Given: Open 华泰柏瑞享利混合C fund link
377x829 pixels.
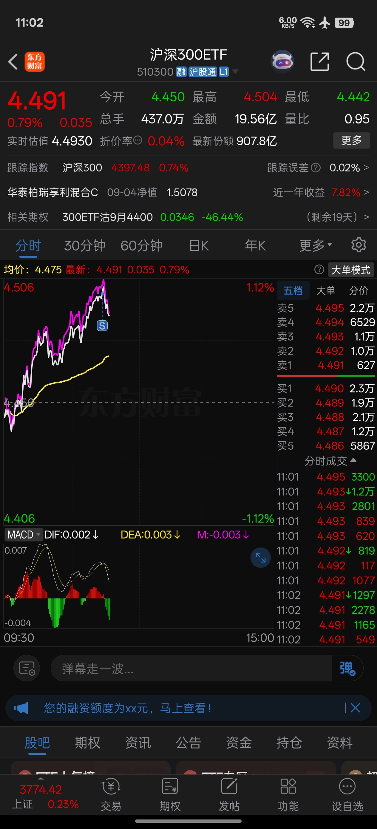Looking at the screenshot, I should tap(52, 192).
